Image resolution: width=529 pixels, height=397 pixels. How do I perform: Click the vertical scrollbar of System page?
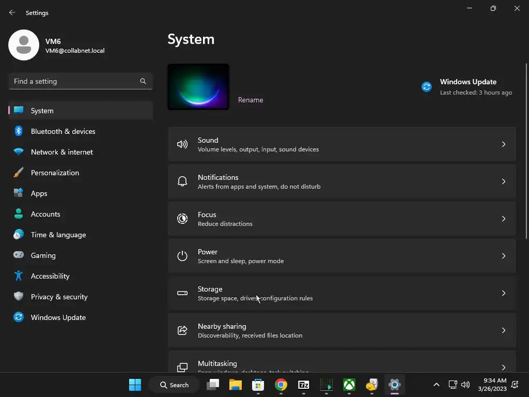(526, 151)
